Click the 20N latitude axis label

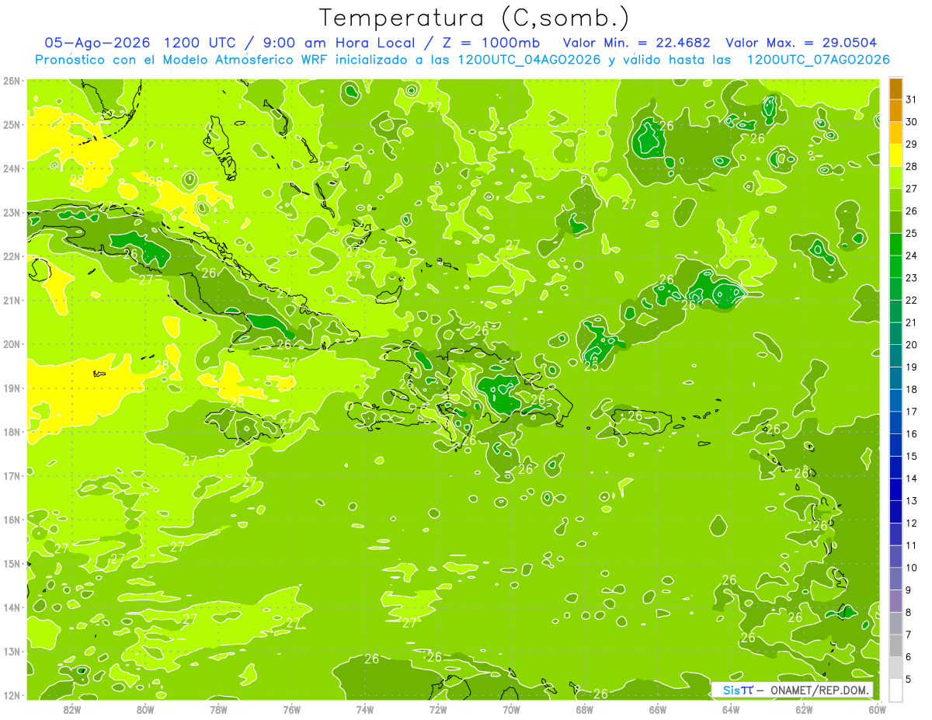[x=11, y=344]
